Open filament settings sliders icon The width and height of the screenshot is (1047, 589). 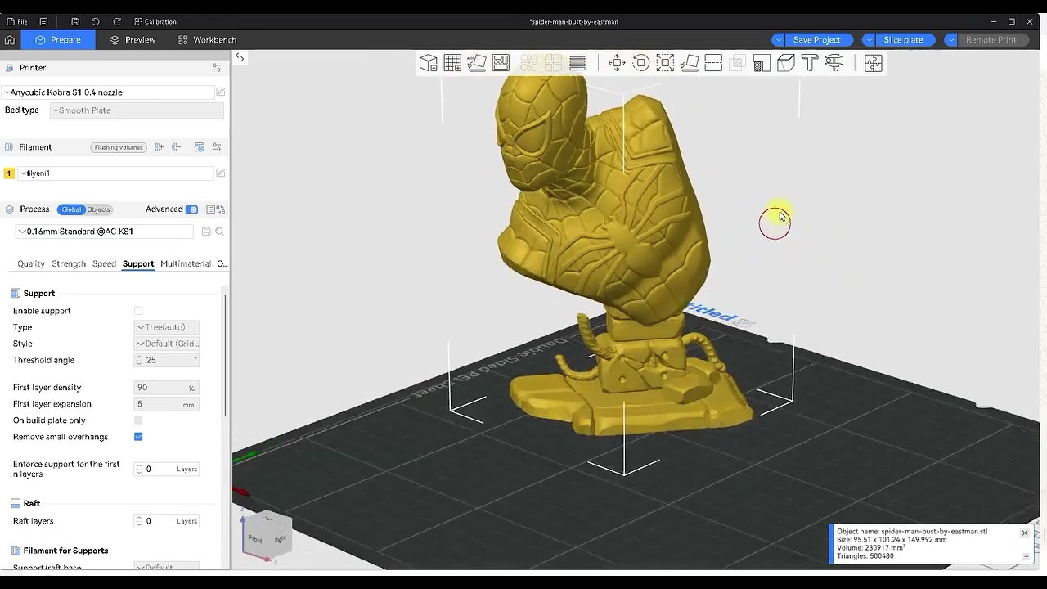(x=217, y=147)
